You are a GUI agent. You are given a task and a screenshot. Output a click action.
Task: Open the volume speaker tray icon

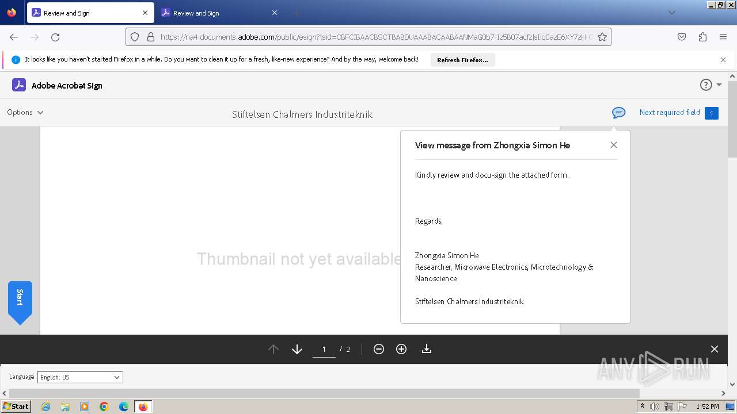655,407
